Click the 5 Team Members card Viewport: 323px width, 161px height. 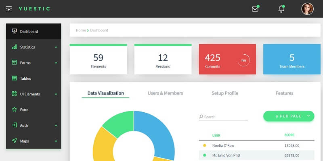coord(292,59)
